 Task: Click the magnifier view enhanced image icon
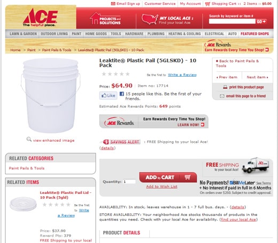click(29, 139)
